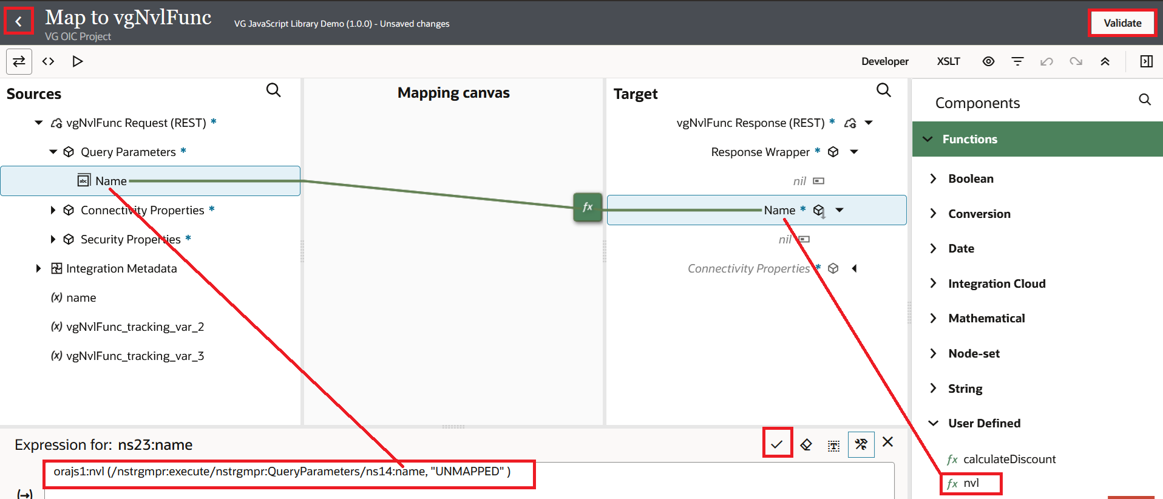Click the Validate button
Viewport: 1163px width, 499px height.
pyautogui.click(x=1122, y=23)
